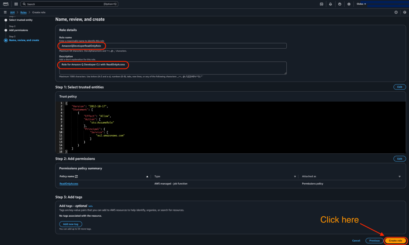Viewport: 409px width, 245px height.
Task: Sort by Policy name ascending arrow
Action: click(147, 176)
